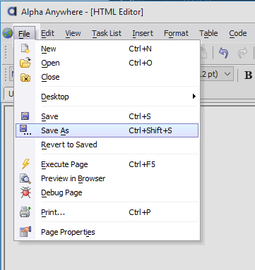This screenshot has height=270, width=255.
Task: Select Save As menu entry
Action: [x=107, y=130]
